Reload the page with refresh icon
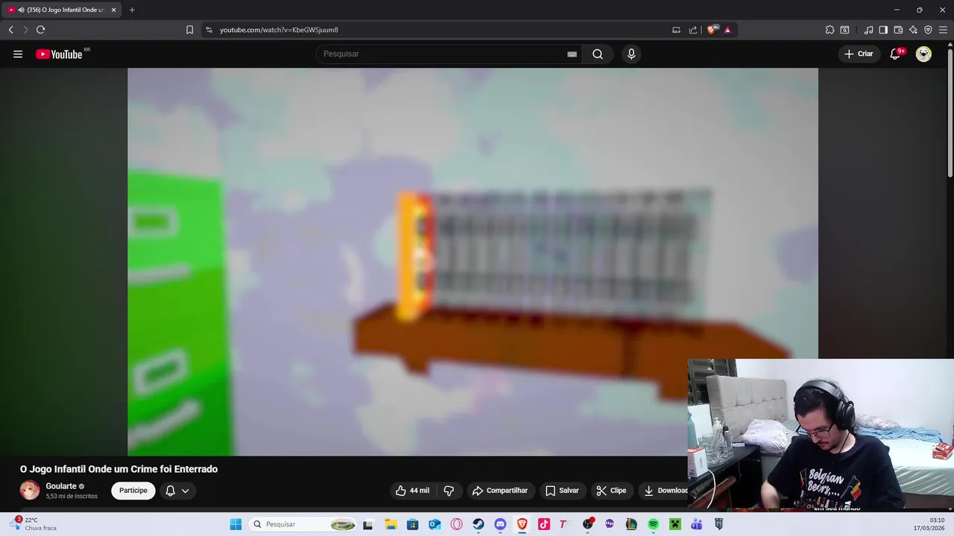The image size is (954, 536). click(40, 30)
